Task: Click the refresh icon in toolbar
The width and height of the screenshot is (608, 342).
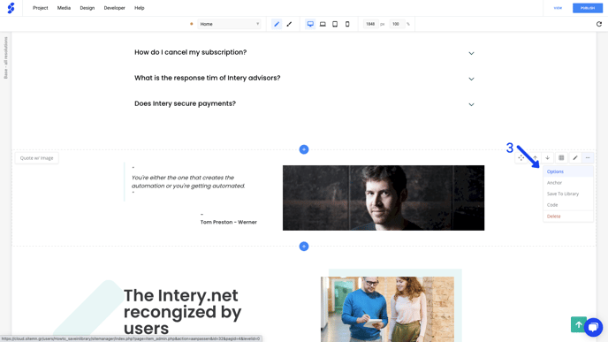Action: [x=599, y=24]
